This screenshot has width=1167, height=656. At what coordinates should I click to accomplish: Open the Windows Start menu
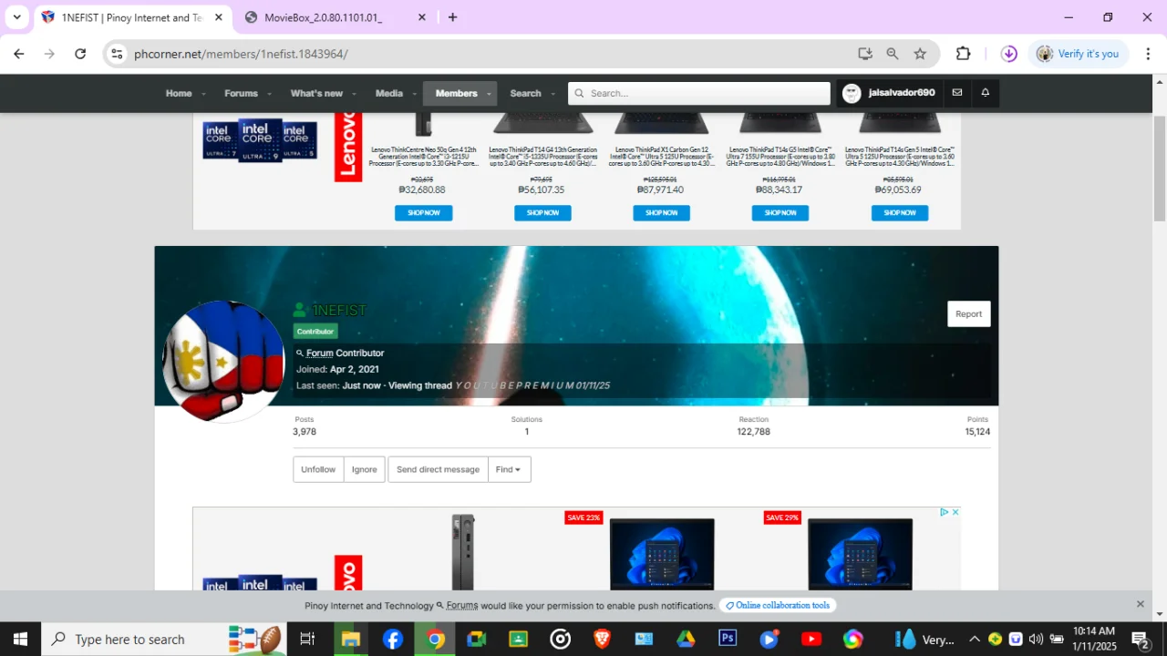tap(20, 639)
